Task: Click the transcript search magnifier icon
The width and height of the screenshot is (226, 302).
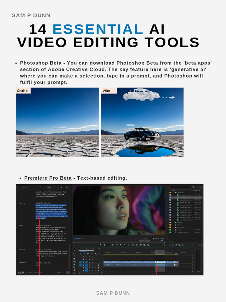Action: tap(19, 187)
